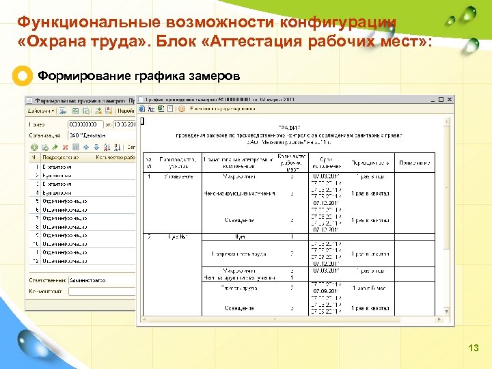The image size is (492, 369).
Task: Click '1 раз в 6 мес' periodicity cell
Action: point(369,288)
